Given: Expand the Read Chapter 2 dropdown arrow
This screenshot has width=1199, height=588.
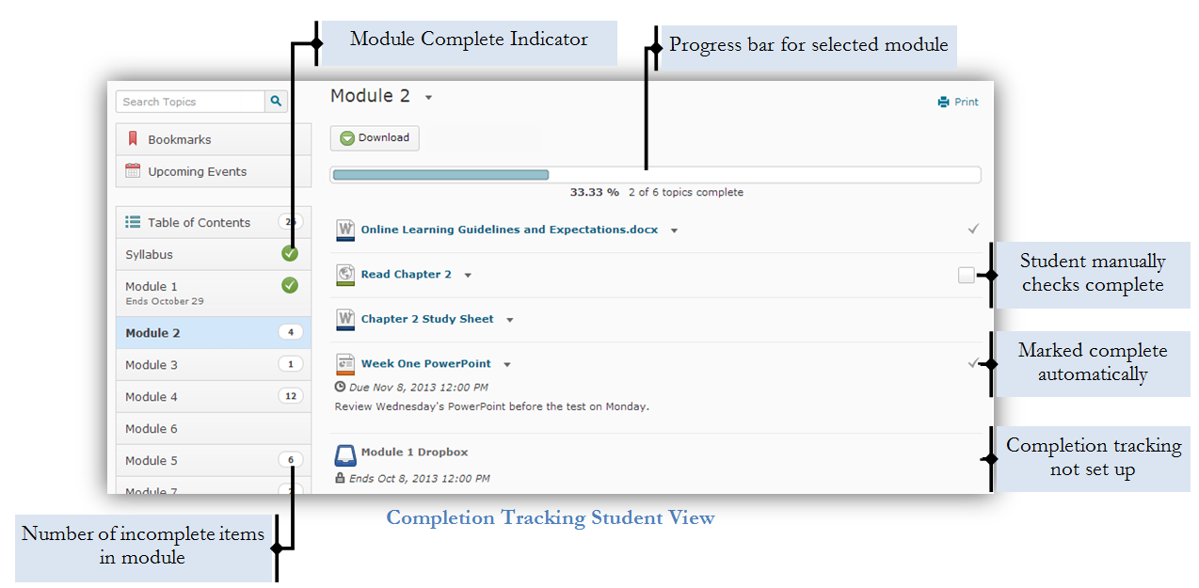Looking at the screenshot, I should pos(468,276).
